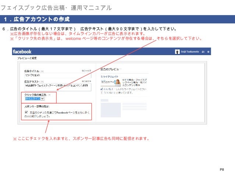Click the 広告のプレビュー heading
The width and height of the screenshot is (235, 177).
111,69
